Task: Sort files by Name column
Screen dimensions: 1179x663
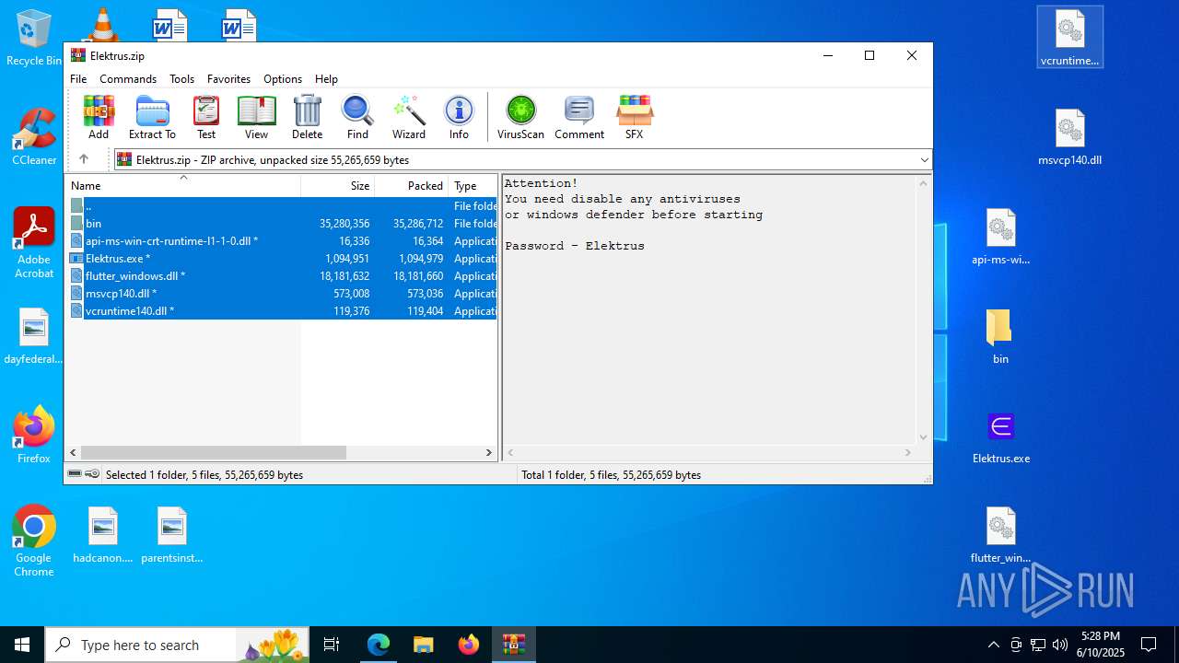Action: 183,185
